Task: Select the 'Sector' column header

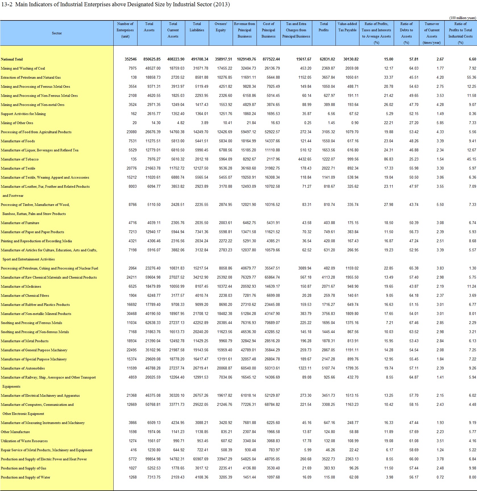Action: point(57,33)
